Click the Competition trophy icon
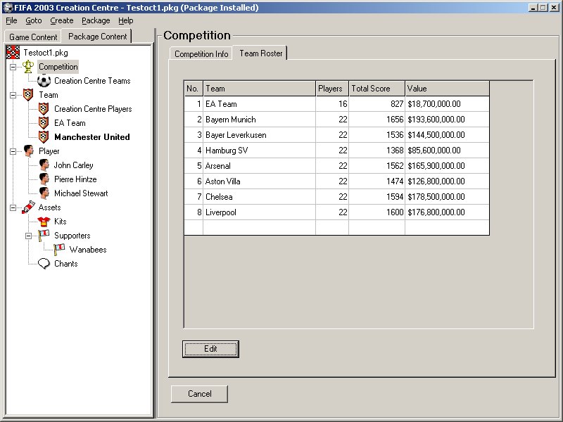Viewport: 563px width, 422px height. 28,67
